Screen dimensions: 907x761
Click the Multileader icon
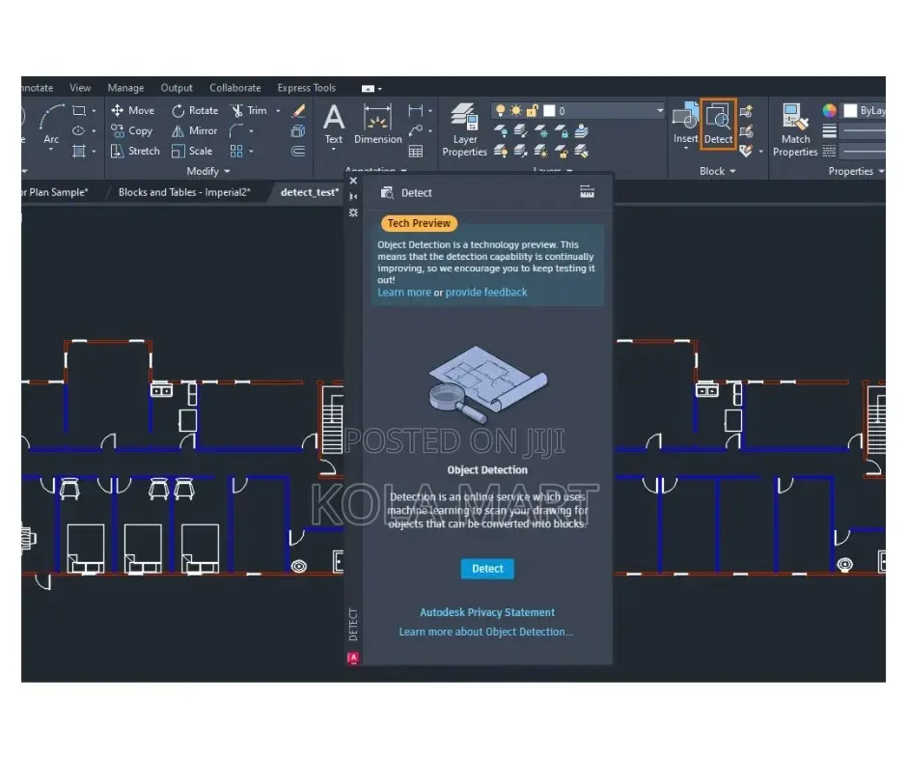415,131
